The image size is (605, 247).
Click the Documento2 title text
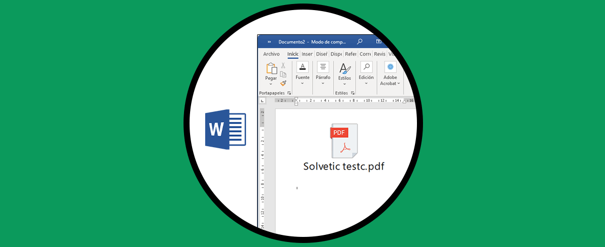coord(292,42)
